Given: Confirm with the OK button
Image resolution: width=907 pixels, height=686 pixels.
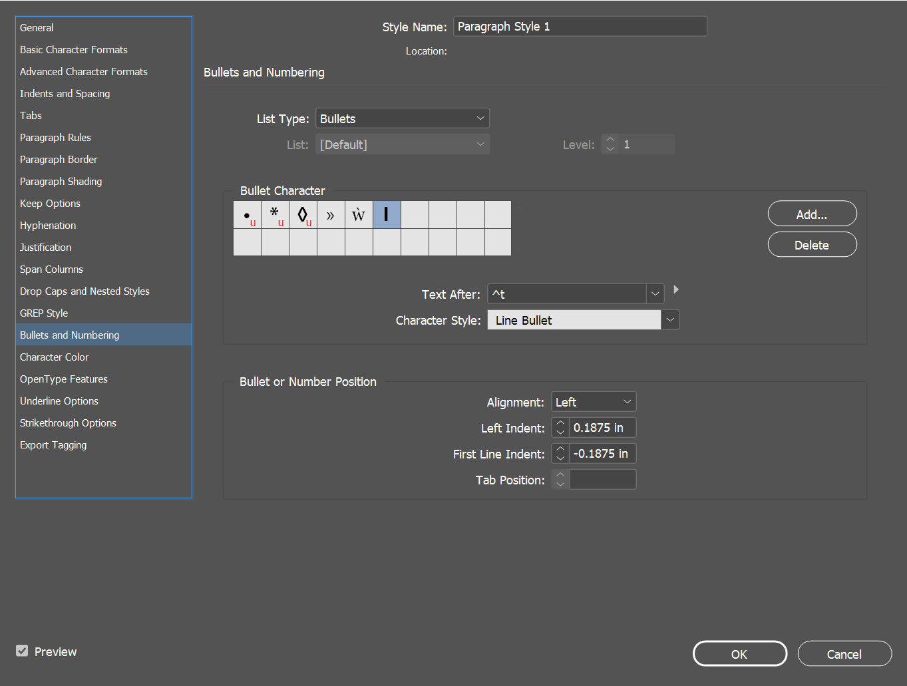Looking at the screenshot, I should 739,653.
